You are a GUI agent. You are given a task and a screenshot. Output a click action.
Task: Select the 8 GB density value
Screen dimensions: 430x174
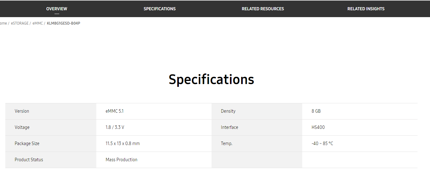tap(316, 111)
